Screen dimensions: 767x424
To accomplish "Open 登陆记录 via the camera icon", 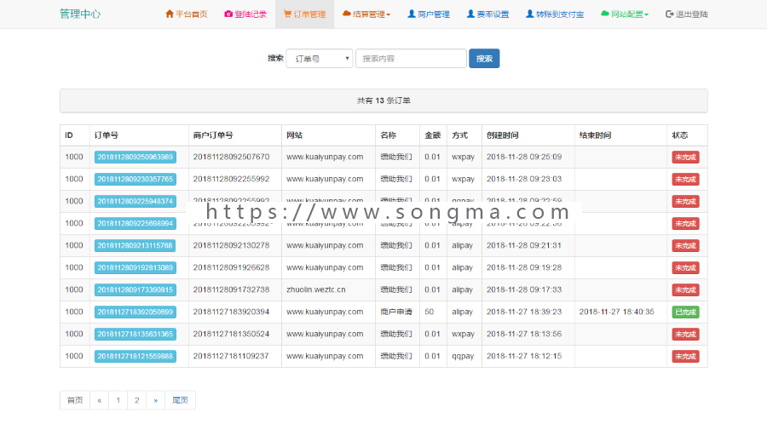I will click(228, 14).
